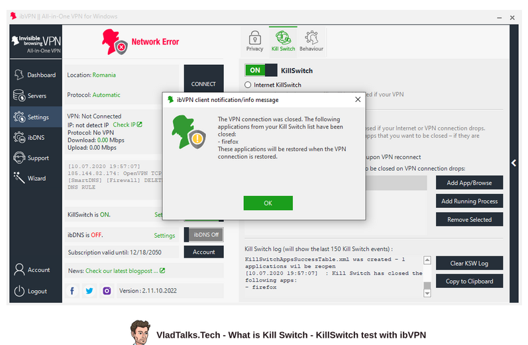This screenshot has height=345, width=528.
Task: Click Logout in the sidebar
Action: coord(35,291)
